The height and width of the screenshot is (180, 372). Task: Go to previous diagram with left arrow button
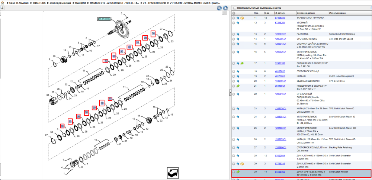tap(219, 8)
